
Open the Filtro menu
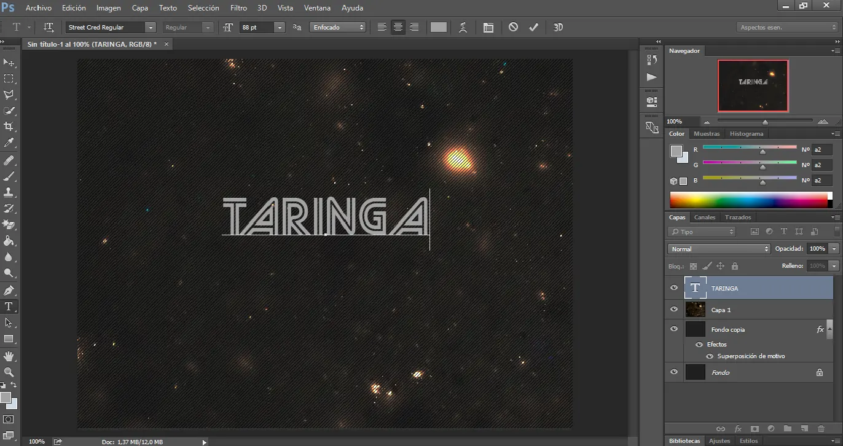(238, 8)
